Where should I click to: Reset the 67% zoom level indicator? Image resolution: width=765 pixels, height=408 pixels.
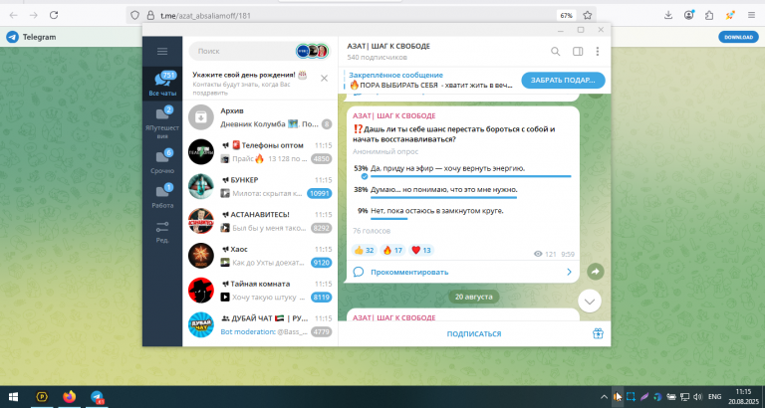point(566,16)
